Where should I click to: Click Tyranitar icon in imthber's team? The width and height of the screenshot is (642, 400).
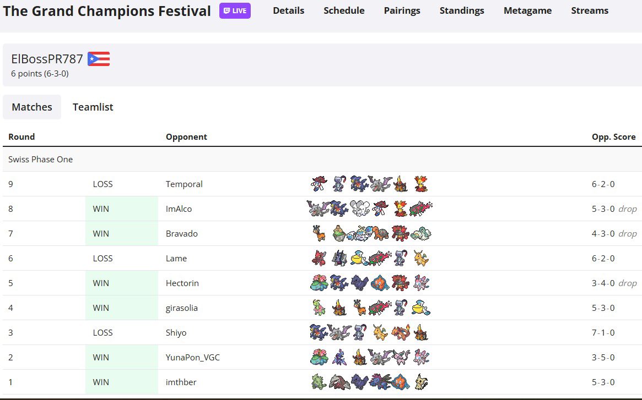[x=319, y=382]
